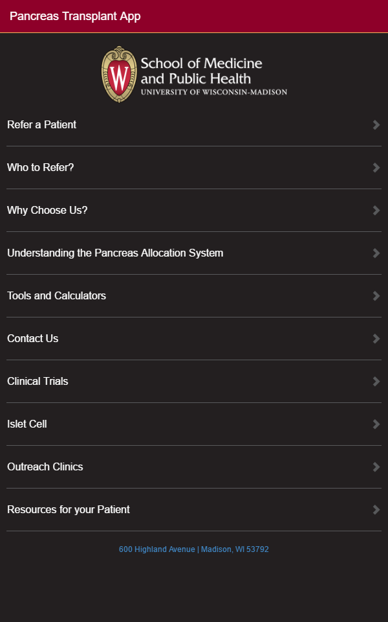Screen dimensions: 388x622
Task: Click the UW School of Medicine logo
Action: pyautogui.click(x=194, y=74)
